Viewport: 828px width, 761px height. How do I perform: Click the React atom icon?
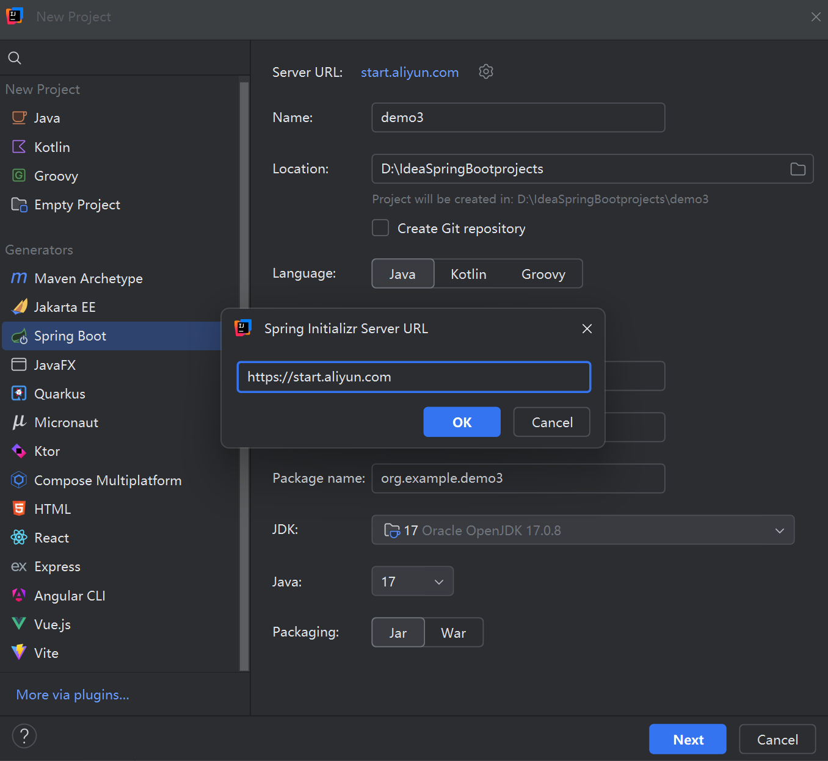[x=20, y=538]
